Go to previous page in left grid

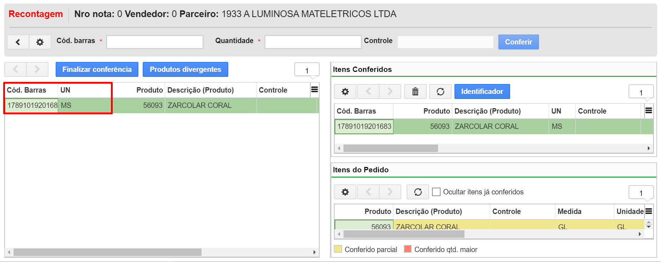click(x=15, y=69)
